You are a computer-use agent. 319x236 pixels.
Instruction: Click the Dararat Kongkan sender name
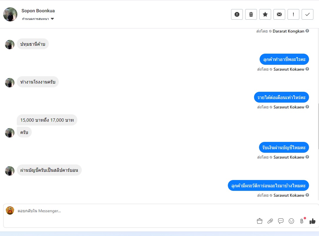288,31
